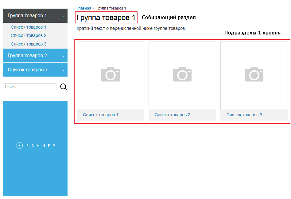The width and height of the screenshot is (291, 199).
Task: Open Список товаров 1 card caption link
Action: click(x=100, y=115)
